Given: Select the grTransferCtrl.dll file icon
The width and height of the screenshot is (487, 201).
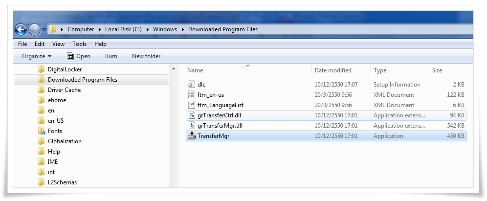Looking at the screenshot, I should [x=192, y=115].
